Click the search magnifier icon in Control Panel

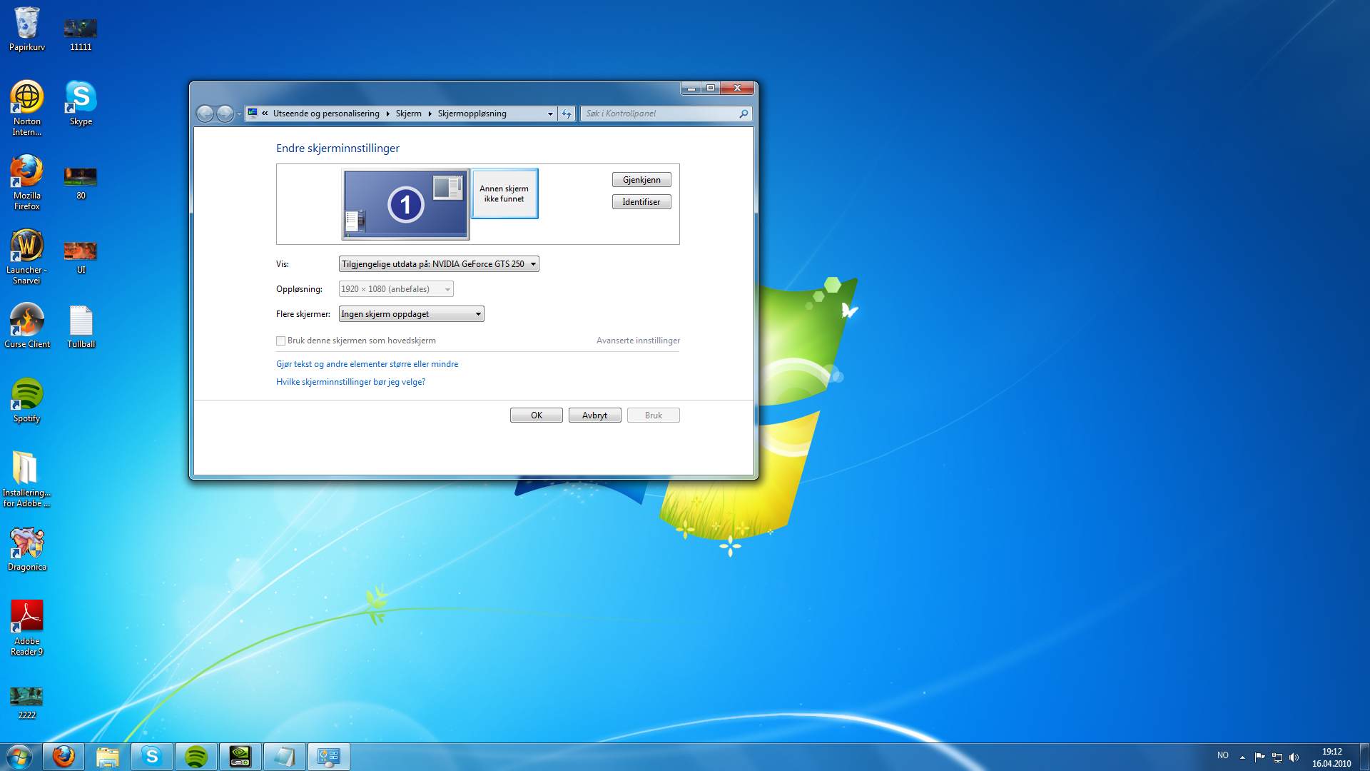click(x=744, y=114)
